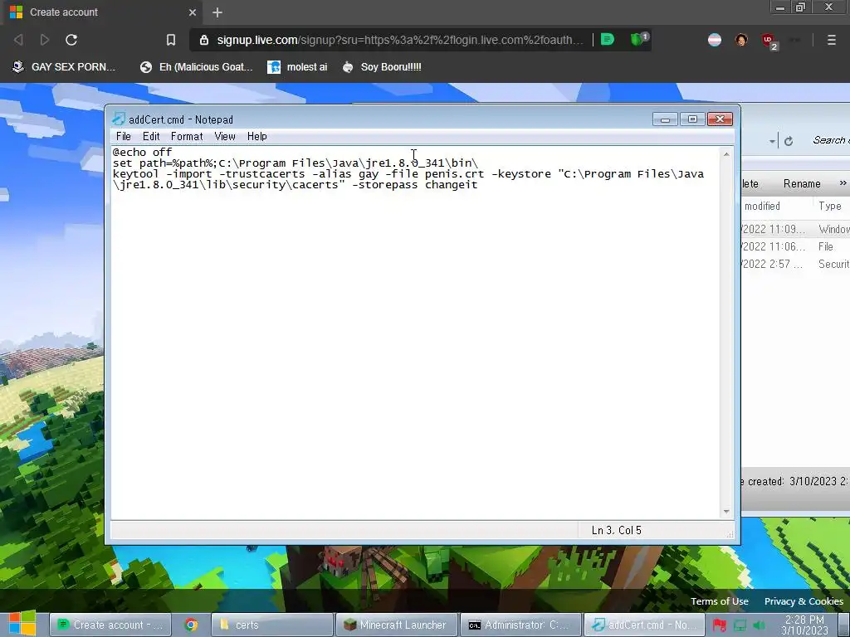Viewport: 850px width, 637px height.
Task: Close the Create account tab
Action: point(193,12)
